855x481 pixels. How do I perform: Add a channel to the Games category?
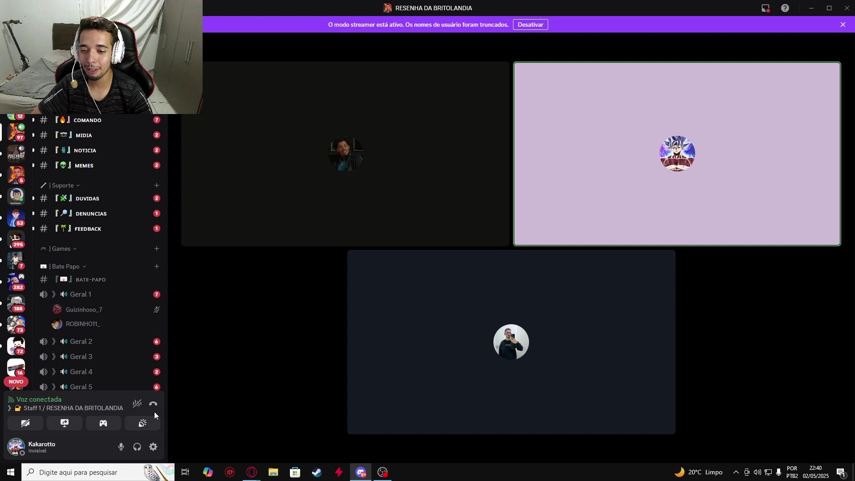click(x=157, y=249)
